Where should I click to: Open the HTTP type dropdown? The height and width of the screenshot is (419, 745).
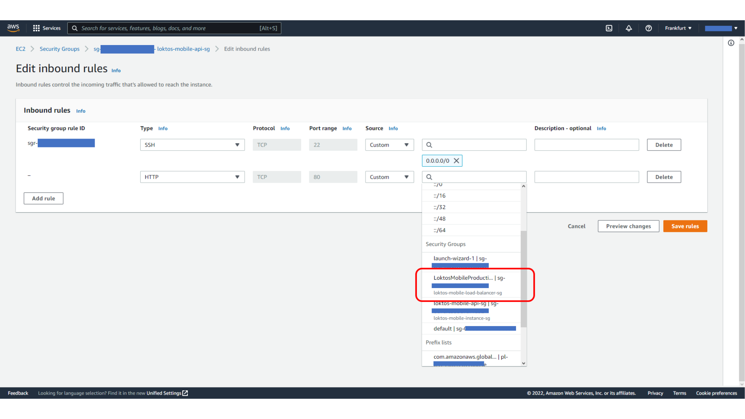pyautogui.click(x=192, y=177)
